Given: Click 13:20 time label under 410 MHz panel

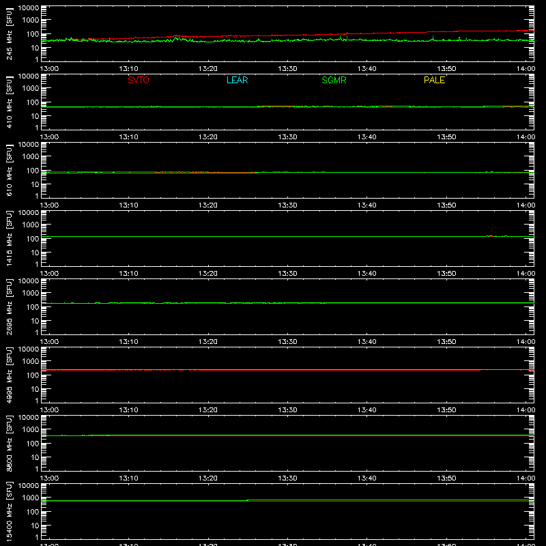Looking at the screenshot, I should tap(208, 137).
